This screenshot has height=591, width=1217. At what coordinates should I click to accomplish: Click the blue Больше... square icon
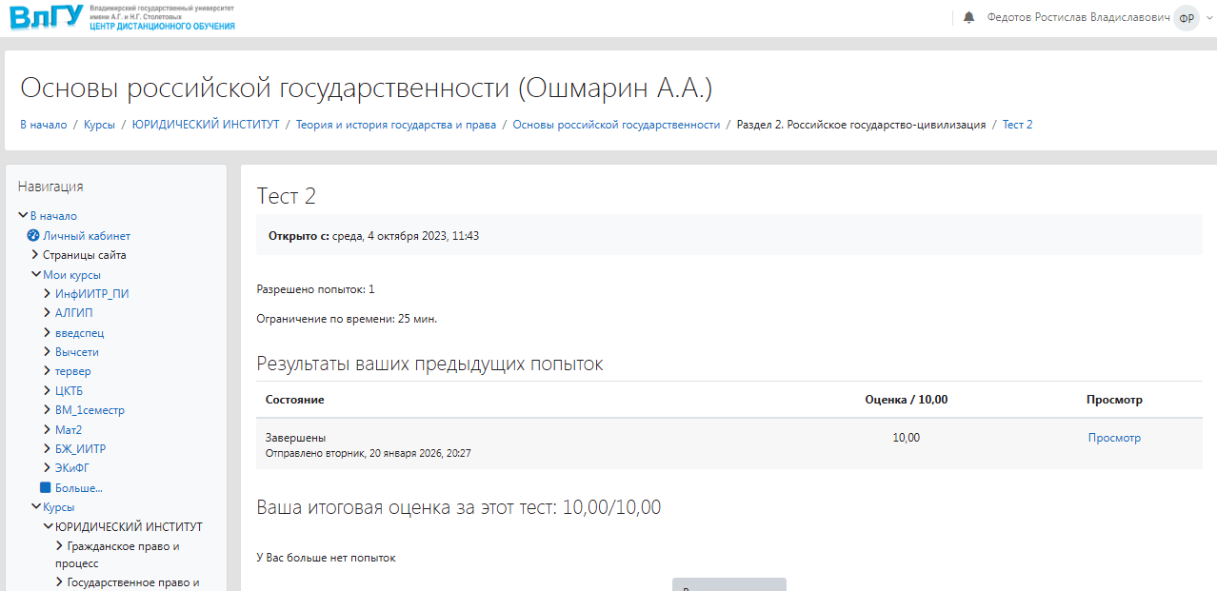(x=46, y=487)
